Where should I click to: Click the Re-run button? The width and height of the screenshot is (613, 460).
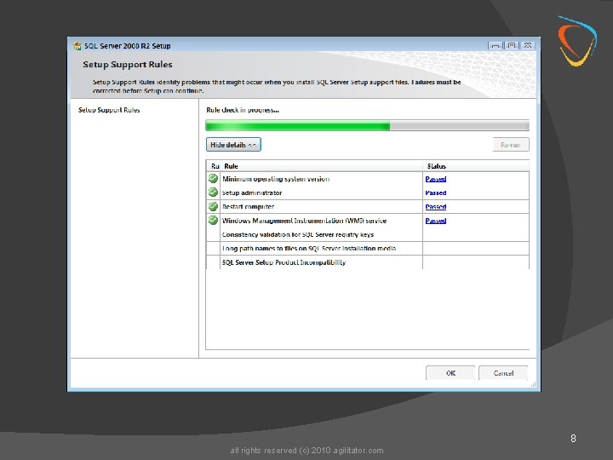point(511,145)
